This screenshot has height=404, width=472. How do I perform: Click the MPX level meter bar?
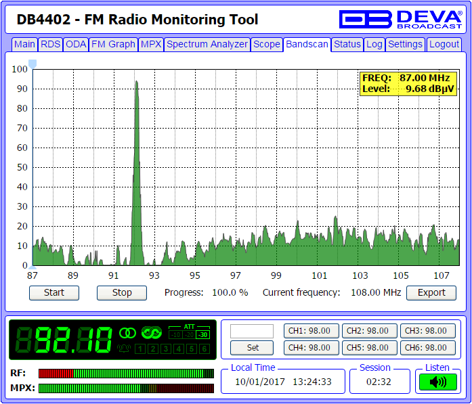pos(126,388)
